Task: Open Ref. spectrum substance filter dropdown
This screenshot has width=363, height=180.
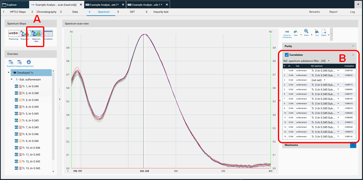Action: point(329,61)
